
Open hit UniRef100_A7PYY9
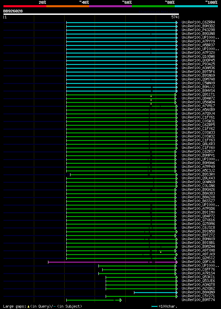[198, 41]
